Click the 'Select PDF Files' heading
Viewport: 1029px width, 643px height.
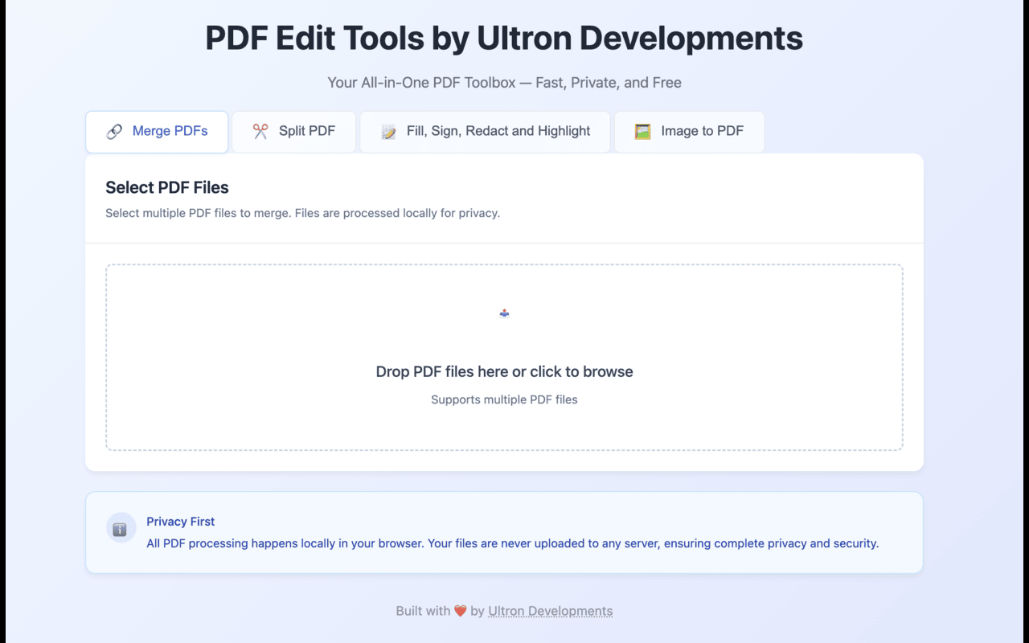point(167,187)
